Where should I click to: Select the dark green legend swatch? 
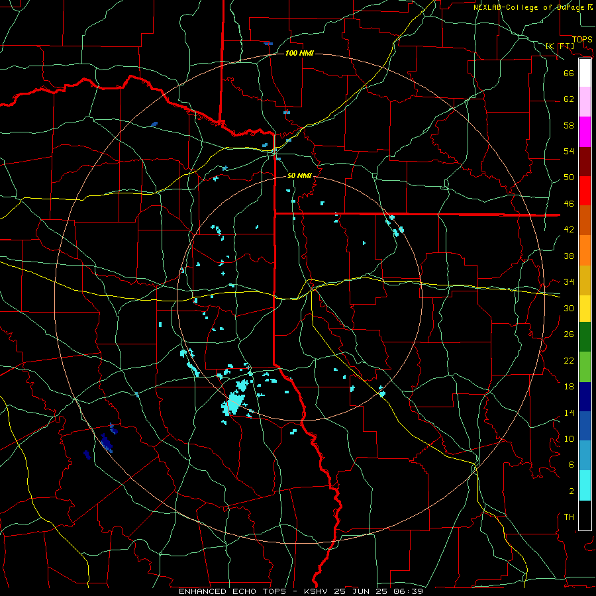[x=585, y=337]
